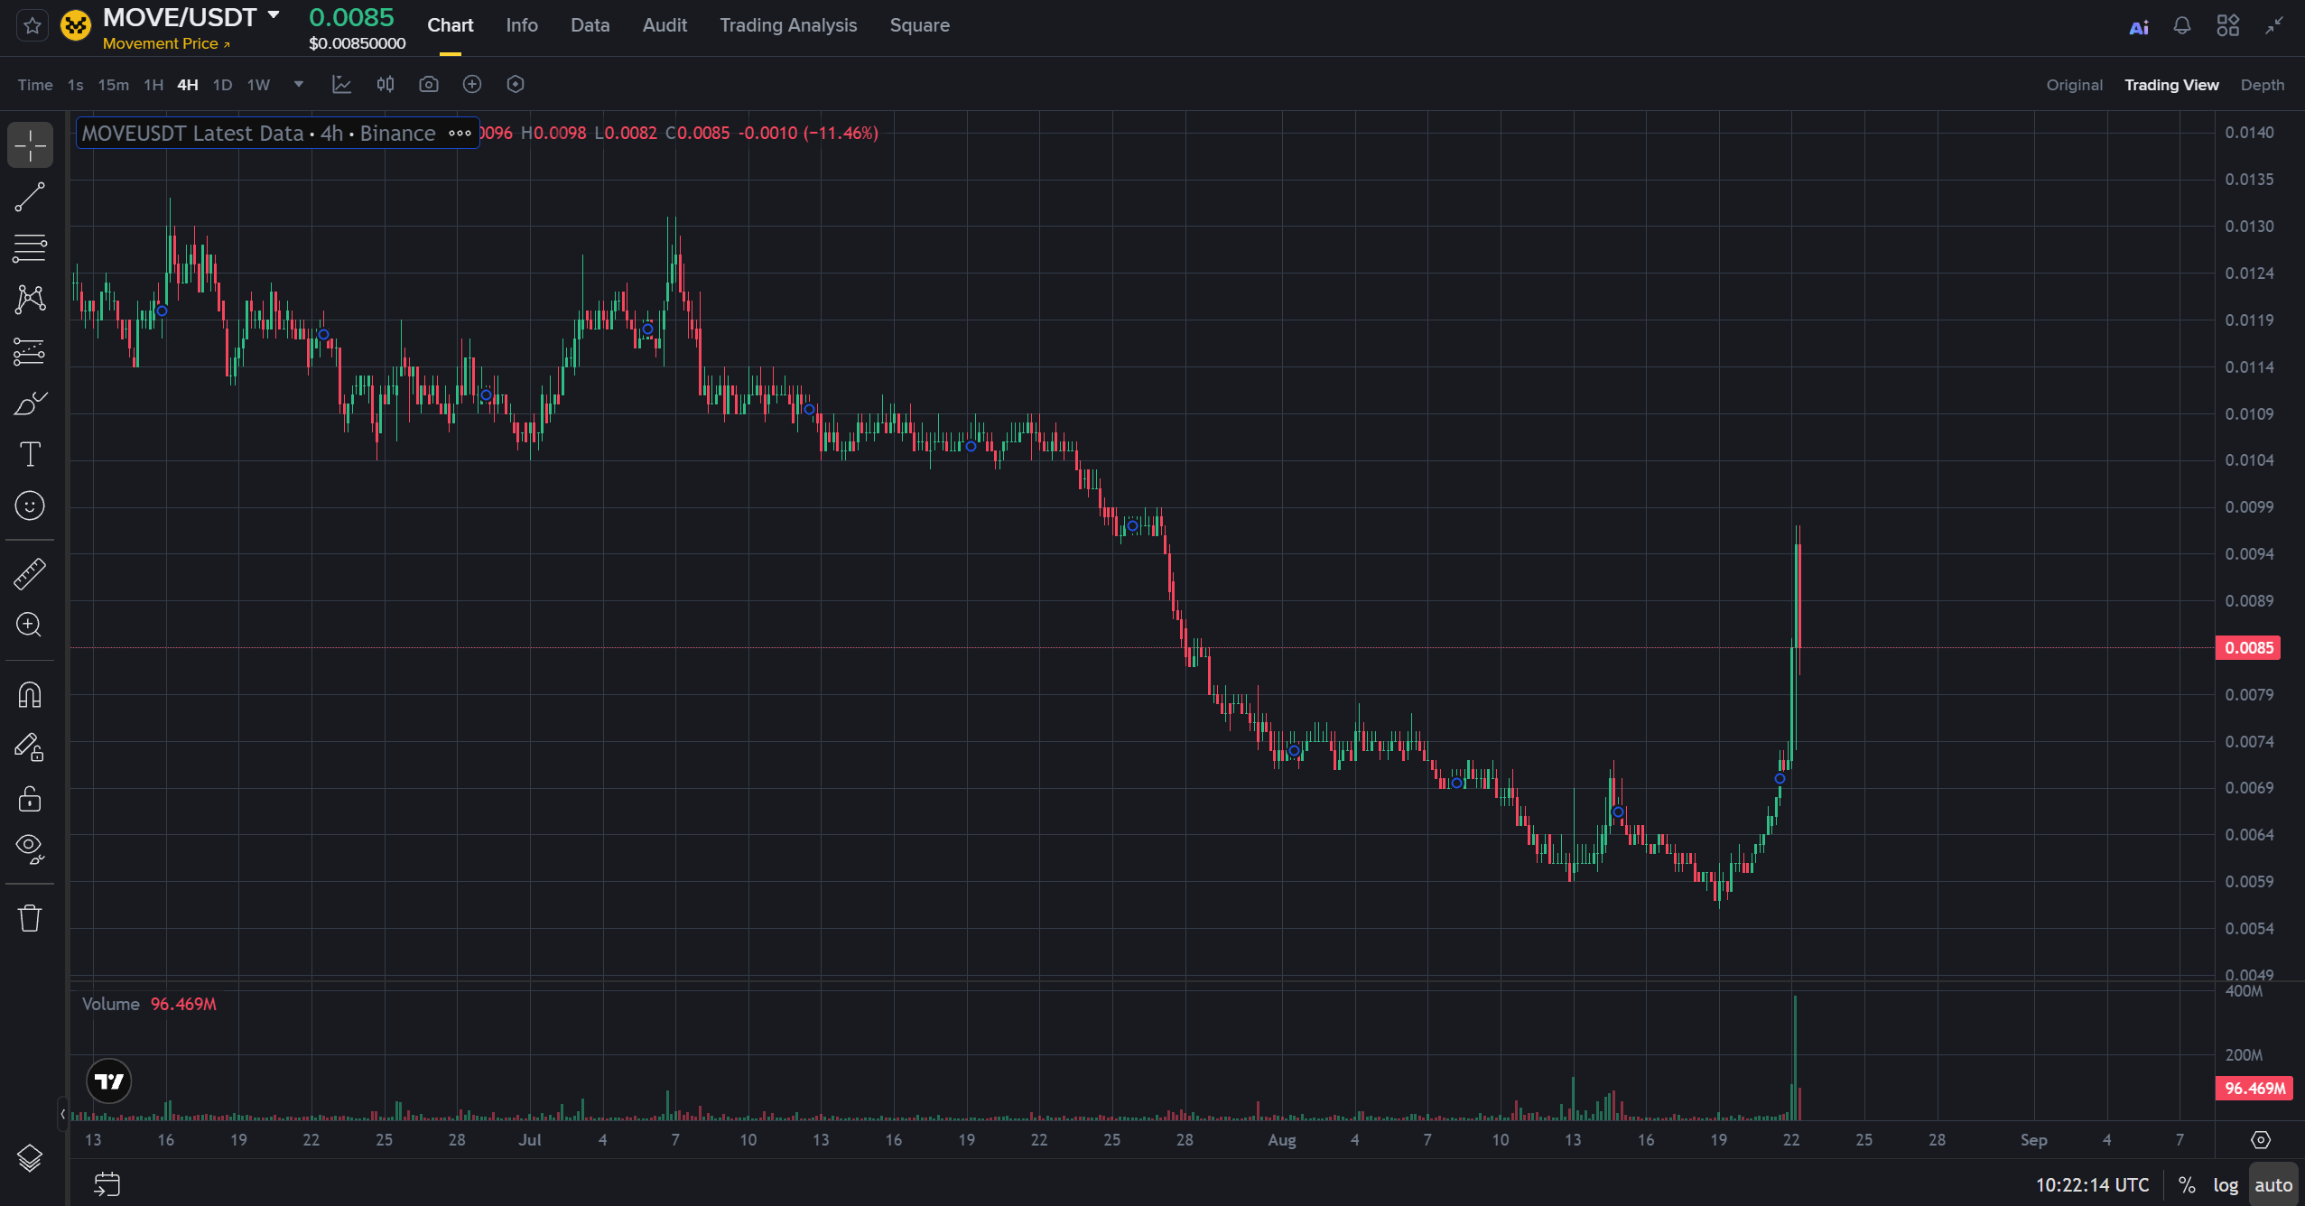This screenshot has width=2305, height=1206.
Task: Expand more time intervals dropdown
Action: (x=299, y=84)
